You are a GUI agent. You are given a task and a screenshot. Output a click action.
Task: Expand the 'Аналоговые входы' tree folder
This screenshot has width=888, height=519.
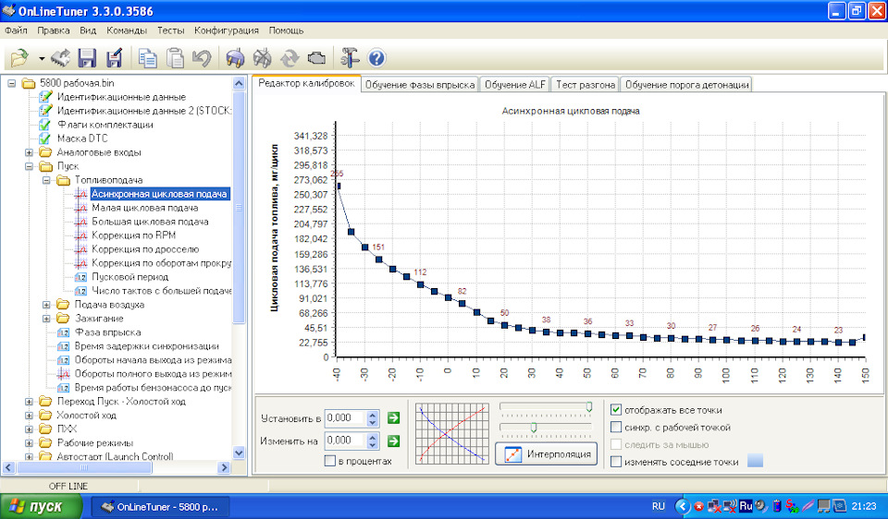coord(30,152)
